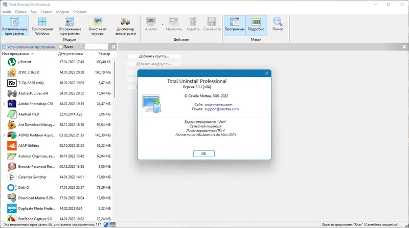The width and height of the screenshot is (409, 228).
Task: Open the Справка menu
Action: (x=80, y=12)
